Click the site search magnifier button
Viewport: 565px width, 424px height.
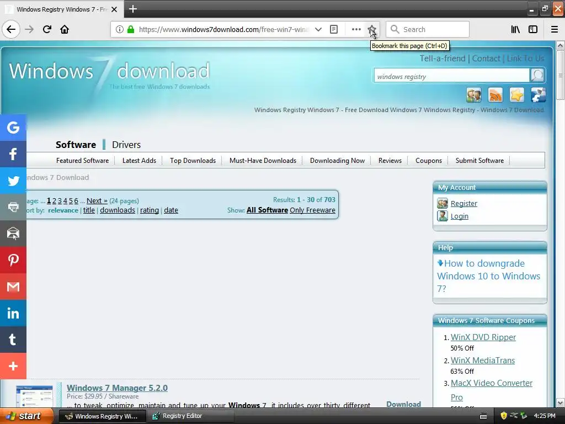click(x=537, y=75)
